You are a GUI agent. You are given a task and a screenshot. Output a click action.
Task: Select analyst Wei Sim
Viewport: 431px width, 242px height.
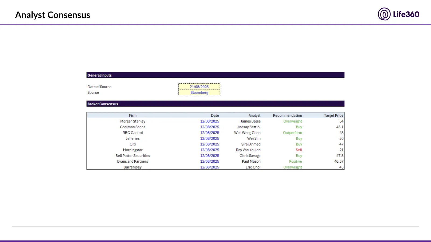[x=254, y=138]
